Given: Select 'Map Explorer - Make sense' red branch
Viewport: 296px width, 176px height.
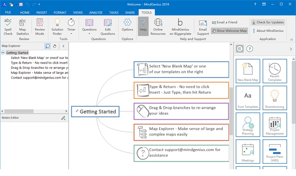Looking at the screenshot, I should (x=181, y=132).
